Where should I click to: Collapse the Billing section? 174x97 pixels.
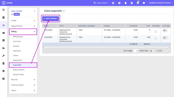coord(23,32)
